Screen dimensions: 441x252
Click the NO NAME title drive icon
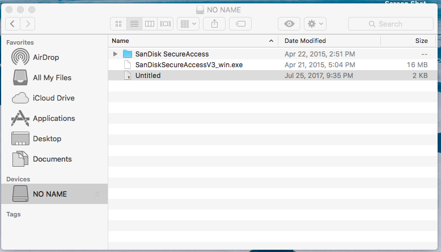[200, 10]
